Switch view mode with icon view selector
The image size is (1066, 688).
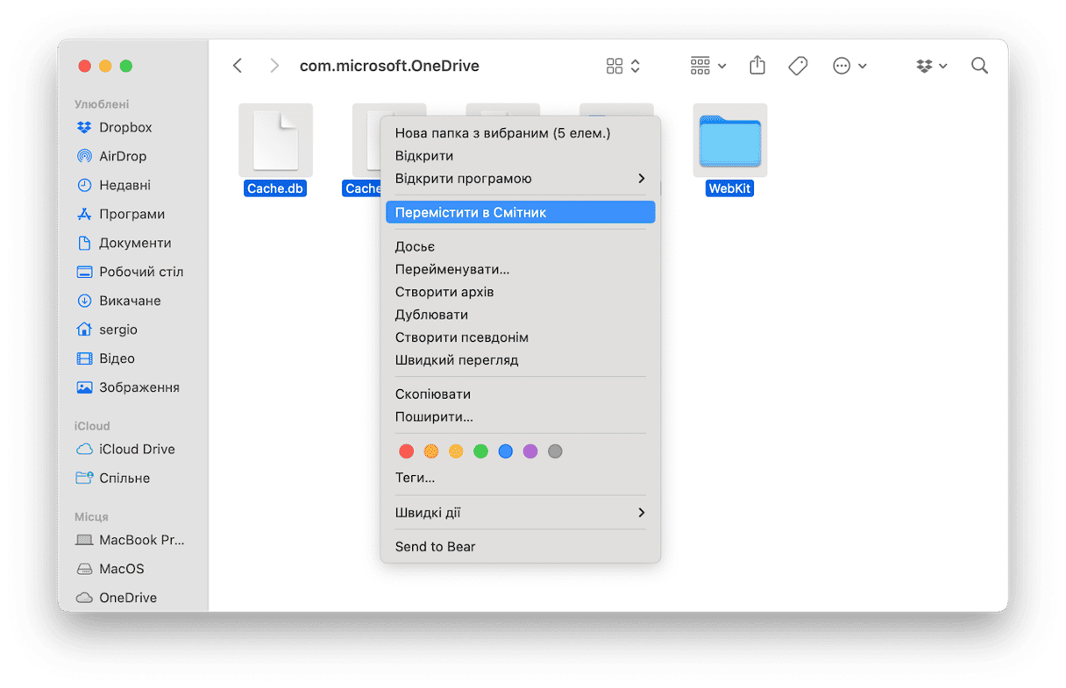click(622, 66)
